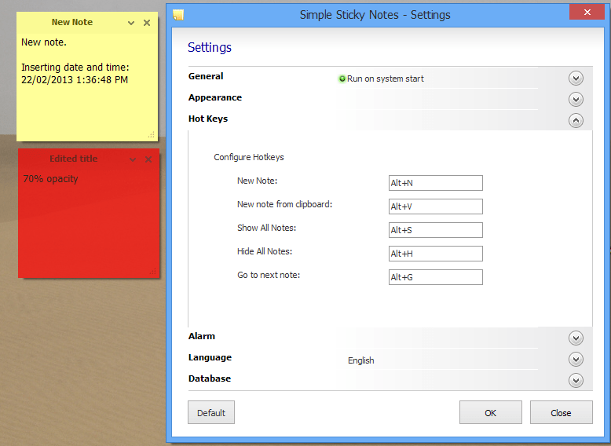Select the Alarm settings heading
Image resolution: width=611 pixels, height=446 pixels.
[202, 336]
